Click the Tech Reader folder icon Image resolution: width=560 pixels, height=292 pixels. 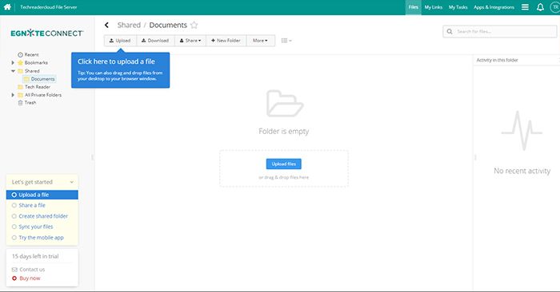tap(20, 87)
